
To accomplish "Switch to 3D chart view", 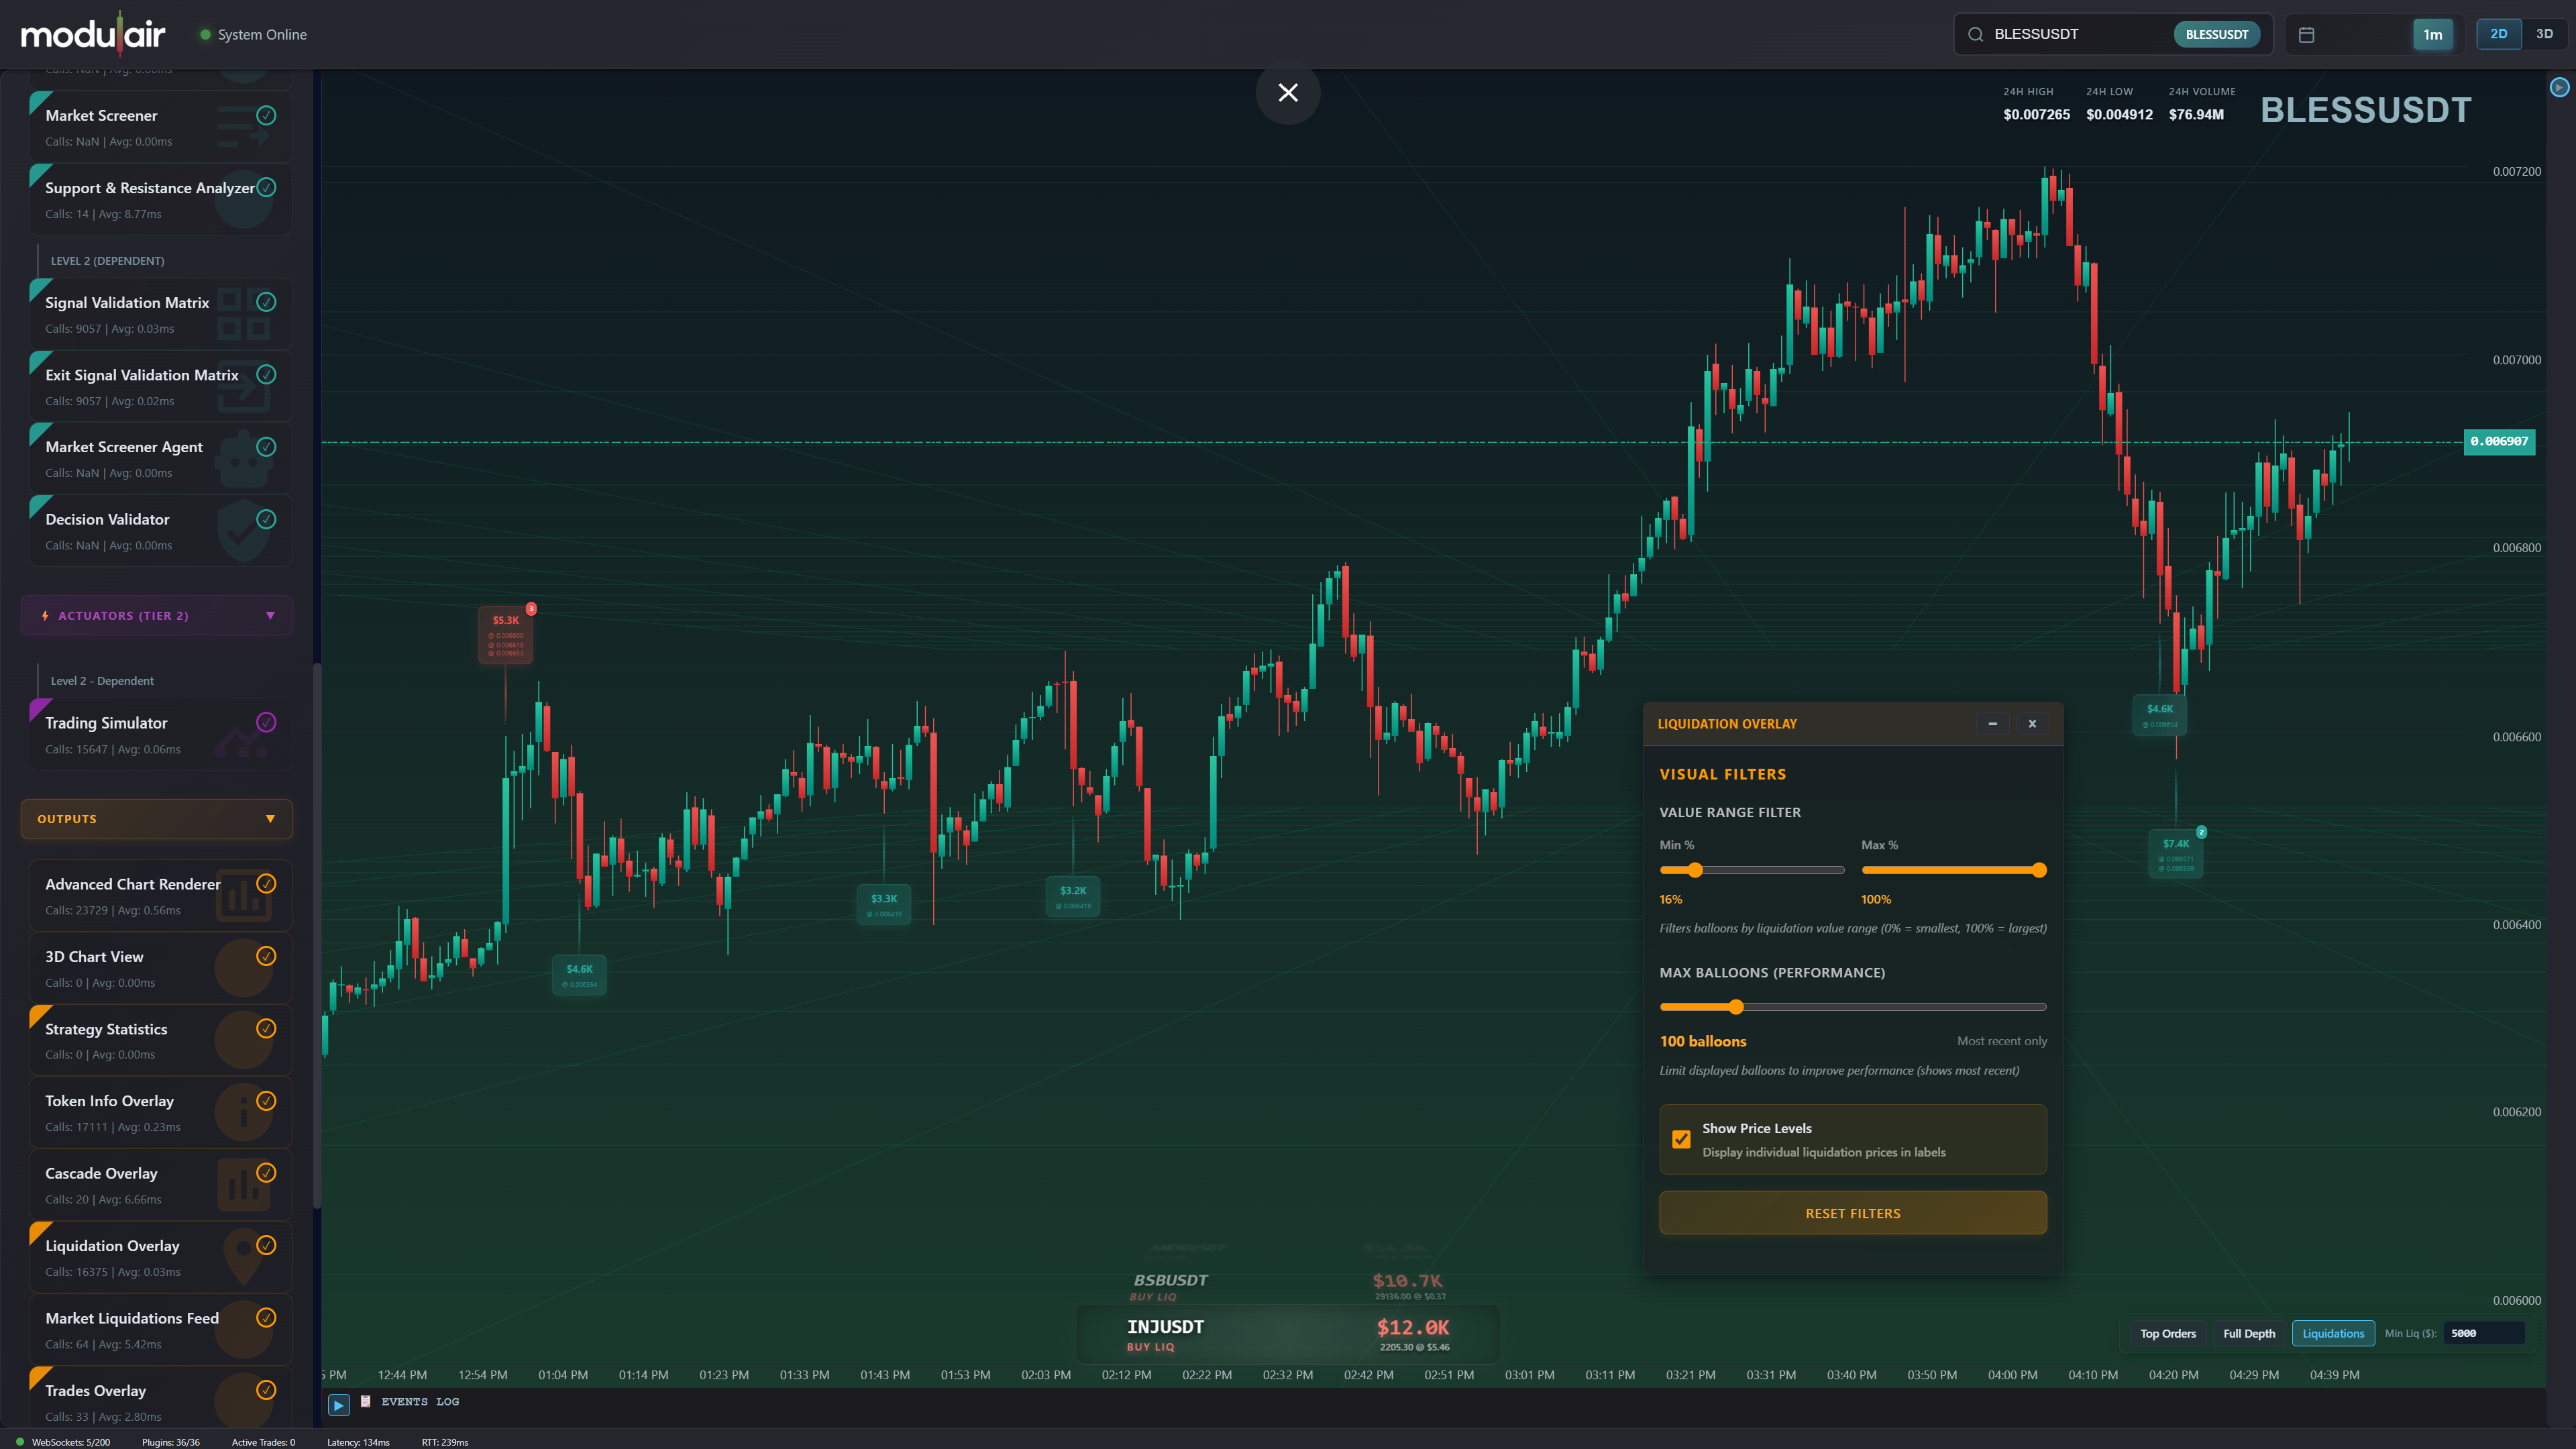I will pyautogui.click(x=2544, y=34).
